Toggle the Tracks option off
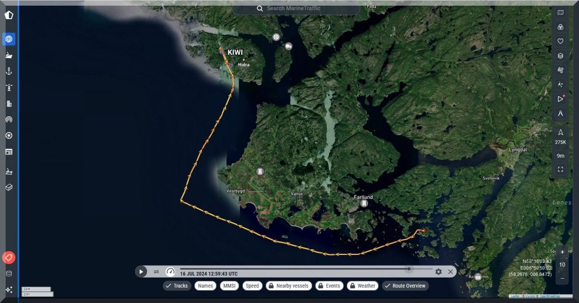This screenshot has width=579, height=303. click(176, 286)
